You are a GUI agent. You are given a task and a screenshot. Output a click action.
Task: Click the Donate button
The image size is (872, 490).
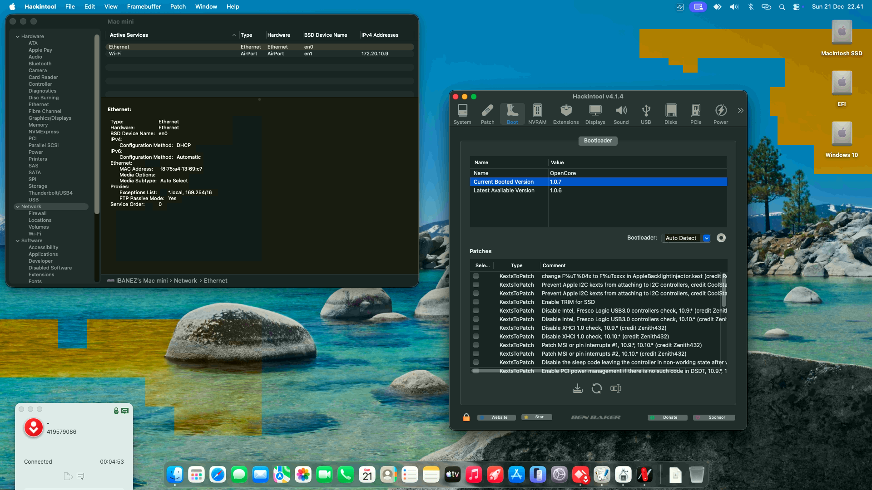(x=667, y=417)
